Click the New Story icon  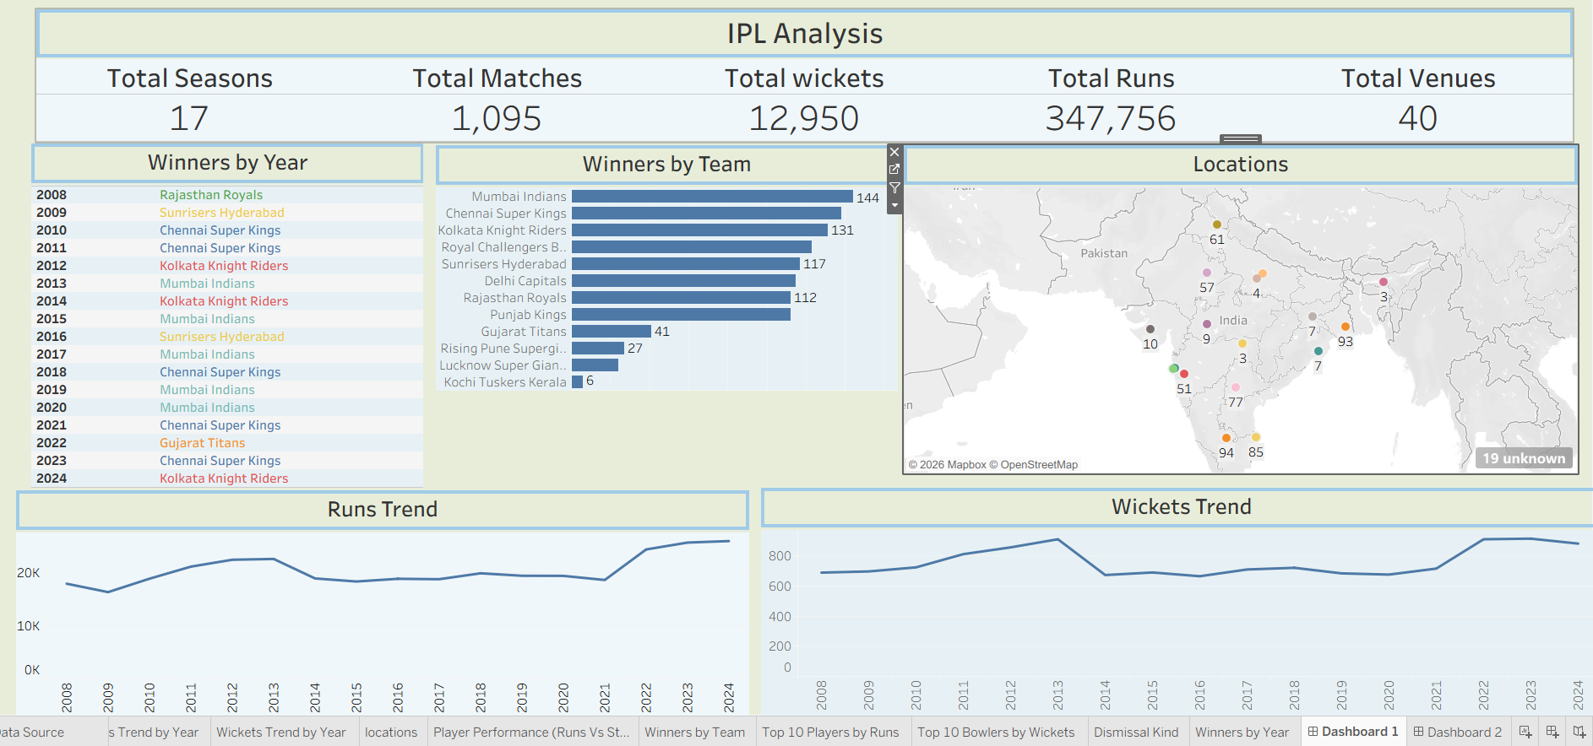1579,732
